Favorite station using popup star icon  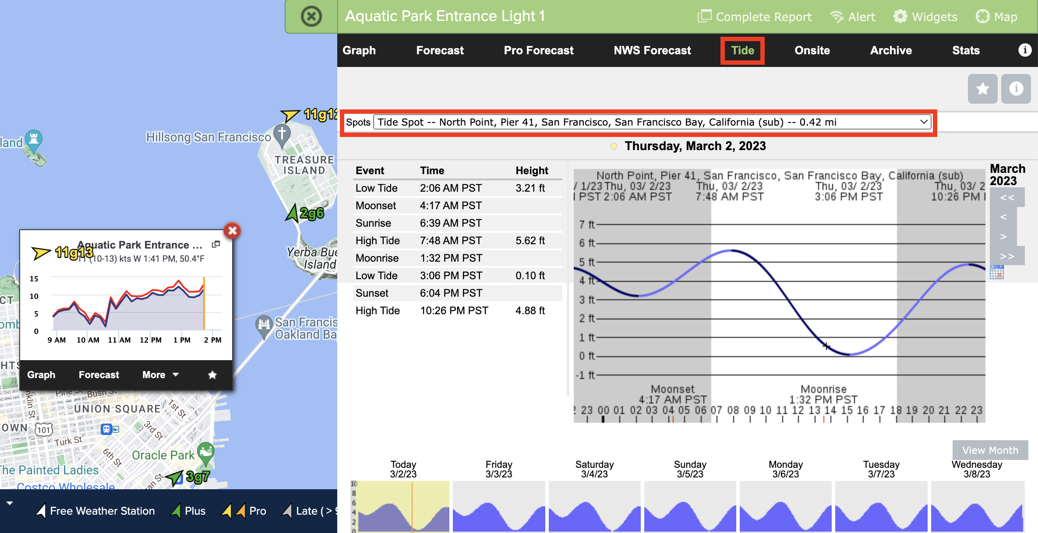click(x=212, y=375)
